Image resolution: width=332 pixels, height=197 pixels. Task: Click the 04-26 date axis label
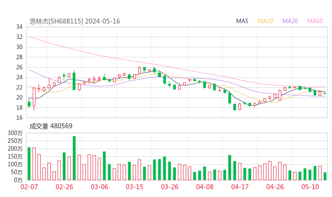(275, 187)
